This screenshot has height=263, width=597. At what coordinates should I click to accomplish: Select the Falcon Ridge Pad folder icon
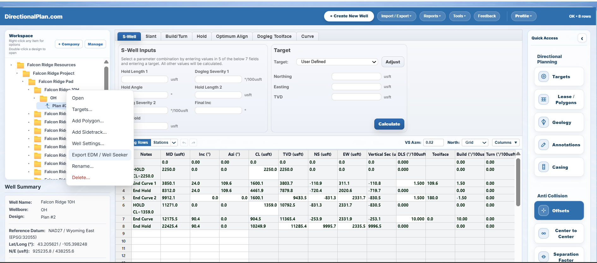tap(32, 82)
